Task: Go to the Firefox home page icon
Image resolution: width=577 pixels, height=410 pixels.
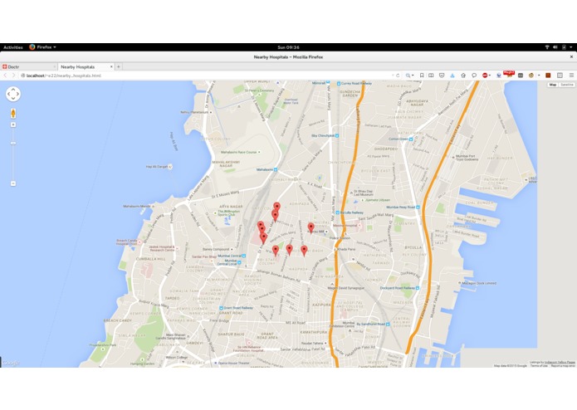Action: tap(463, 76)
